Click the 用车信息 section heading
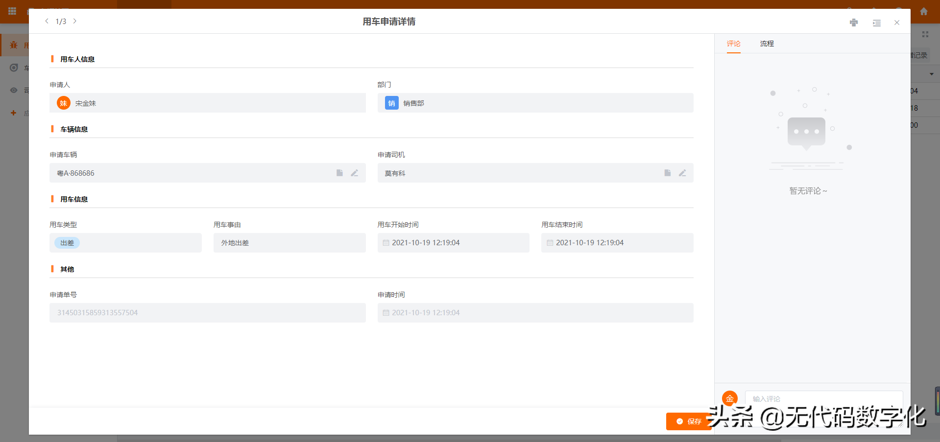940x442 pixels. pos(74,199)
